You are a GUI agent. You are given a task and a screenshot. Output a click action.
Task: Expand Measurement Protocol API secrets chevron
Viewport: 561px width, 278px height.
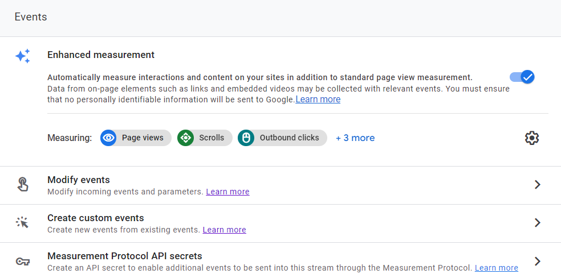tap(537, 261)
